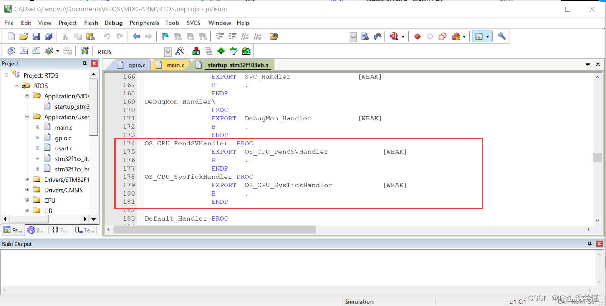This screenshot has height=306, width=606.
Task: Open the Debug menu
Action: (x=114, y=23)
